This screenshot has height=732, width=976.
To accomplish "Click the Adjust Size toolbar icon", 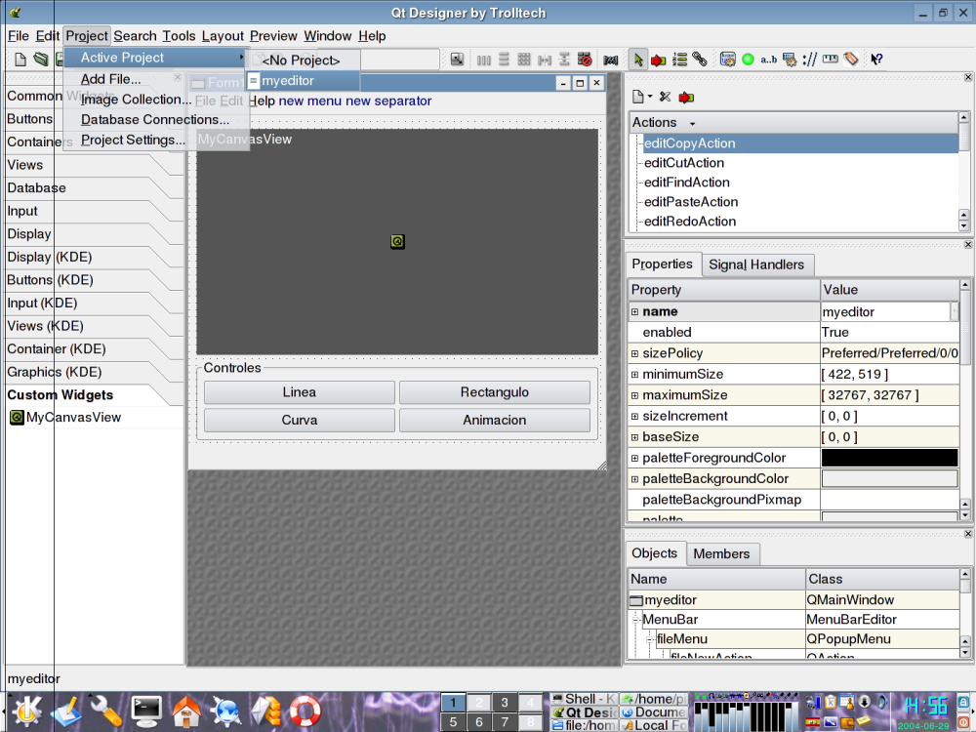I will click(457, 60).
